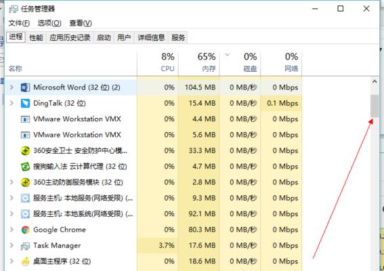This screenshot has width=384, height=271.
Task: Expand the Google Chrome process group
Action: click(x=12, y=230)
